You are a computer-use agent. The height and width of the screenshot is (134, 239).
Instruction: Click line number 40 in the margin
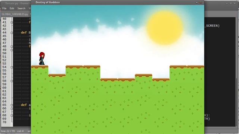coord(4,19)
